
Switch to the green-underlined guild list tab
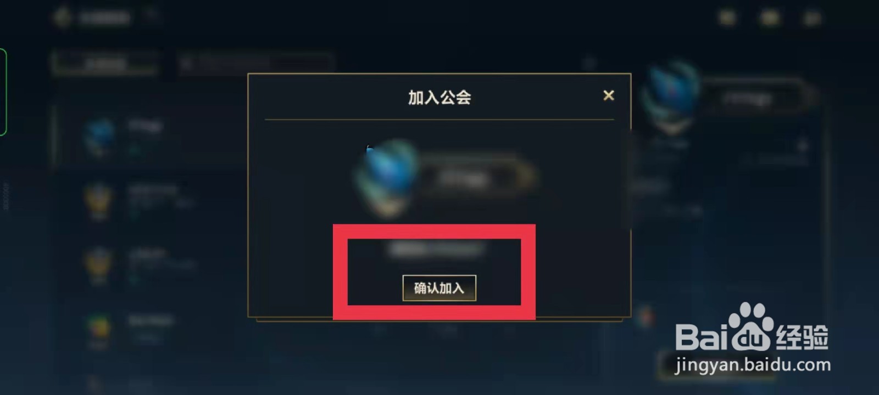[x=104, y=64]
